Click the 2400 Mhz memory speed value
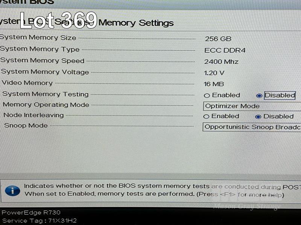 221,62
